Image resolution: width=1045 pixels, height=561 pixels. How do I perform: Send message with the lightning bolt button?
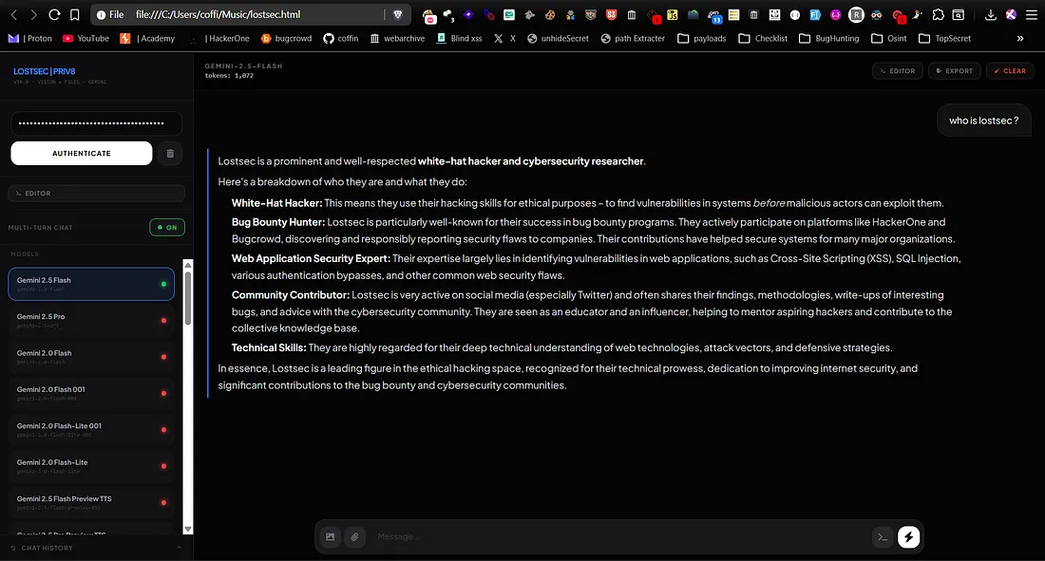pos(908,537)
